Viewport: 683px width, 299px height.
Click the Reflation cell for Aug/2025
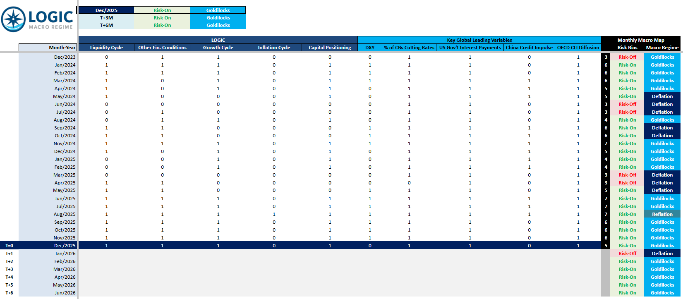[662, 214]
